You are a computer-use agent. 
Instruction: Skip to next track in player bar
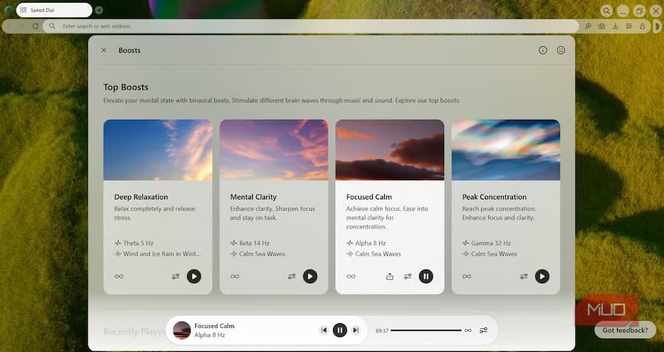pos(356,330)
